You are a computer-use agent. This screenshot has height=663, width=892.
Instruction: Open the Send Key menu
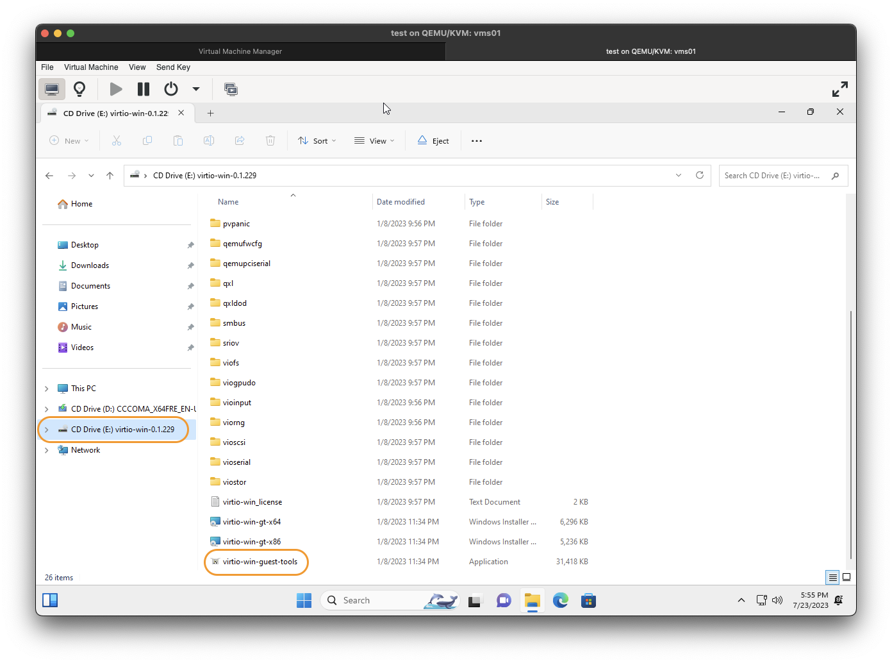click(x=173, y=67)
